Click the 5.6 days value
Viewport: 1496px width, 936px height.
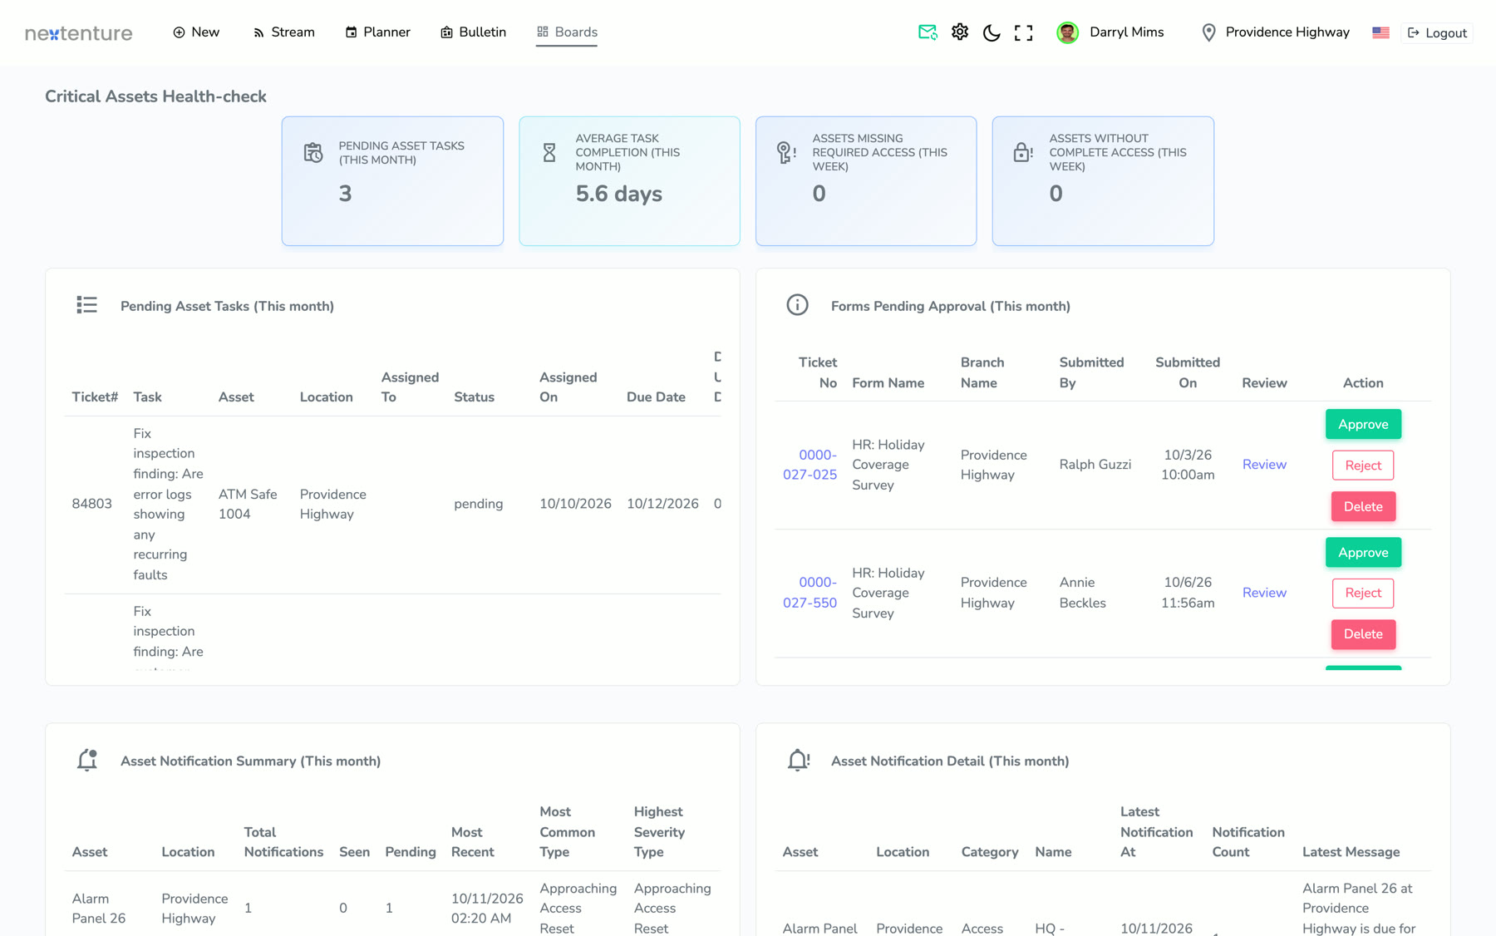pyautogui.click(x=618, y=194)
